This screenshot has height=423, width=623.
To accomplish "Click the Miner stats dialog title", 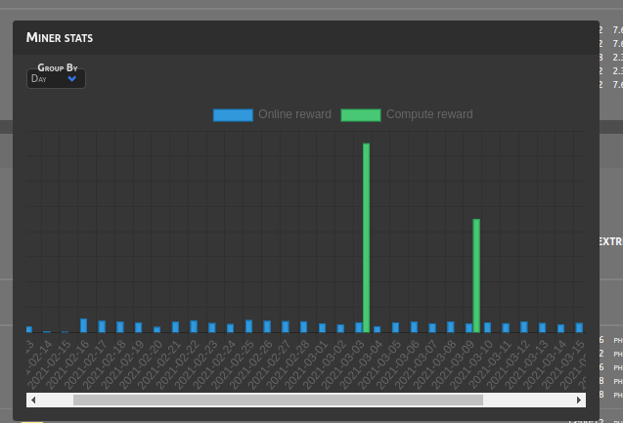I will pyautogui.click(x=60, y=38).
